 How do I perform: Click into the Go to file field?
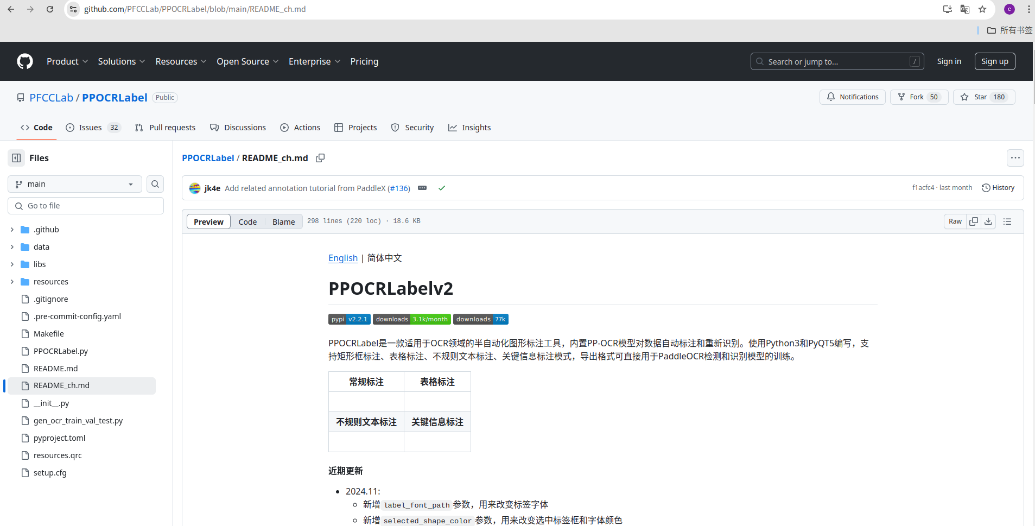click(86, 205)
